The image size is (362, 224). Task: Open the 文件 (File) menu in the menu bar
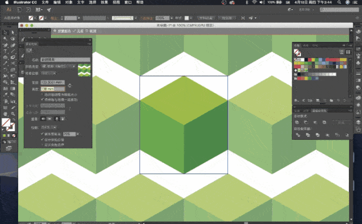[45, 2]
